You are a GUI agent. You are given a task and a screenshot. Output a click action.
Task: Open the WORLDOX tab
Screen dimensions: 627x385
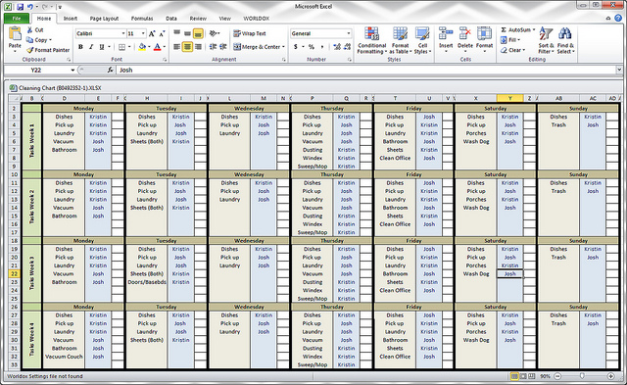(x=257, y=19)
